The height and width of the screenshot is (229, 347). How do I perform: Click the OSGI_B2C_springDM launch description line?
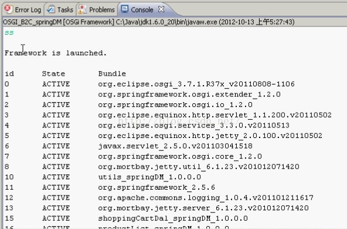149,22
